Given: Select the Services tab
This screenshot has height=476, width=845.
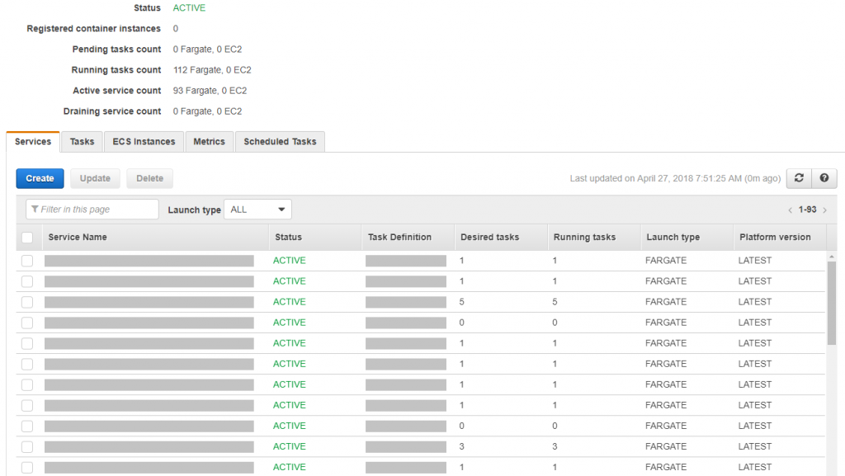Looking at the screenshot, I should coord(32,141).
